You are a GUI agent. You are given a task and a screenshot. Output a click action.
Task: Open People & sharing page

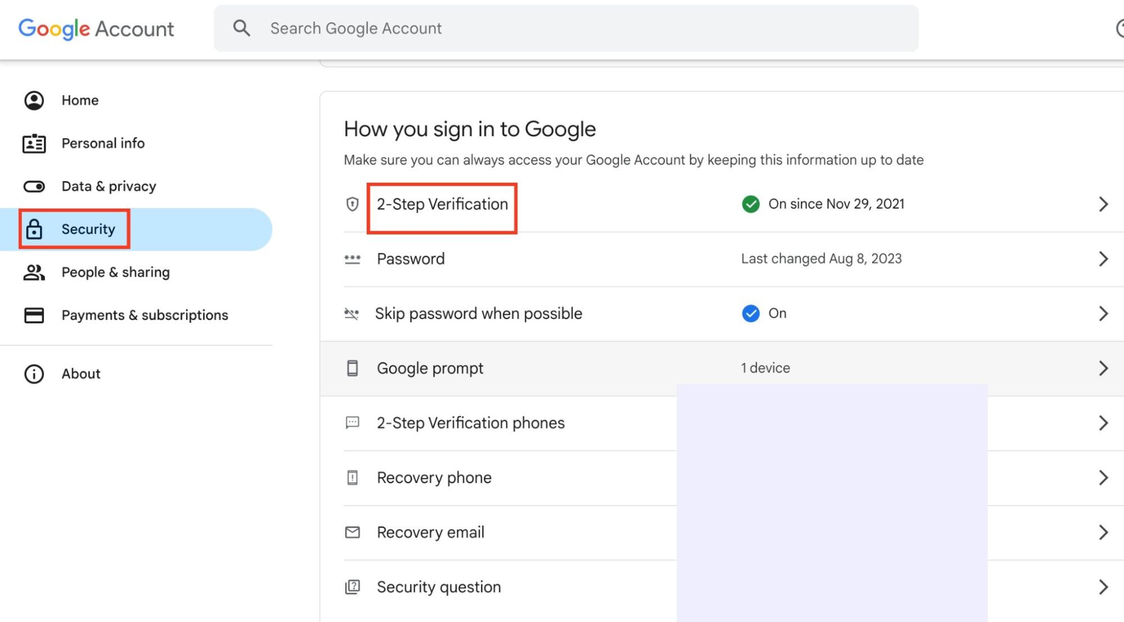[x=136, y=272]
